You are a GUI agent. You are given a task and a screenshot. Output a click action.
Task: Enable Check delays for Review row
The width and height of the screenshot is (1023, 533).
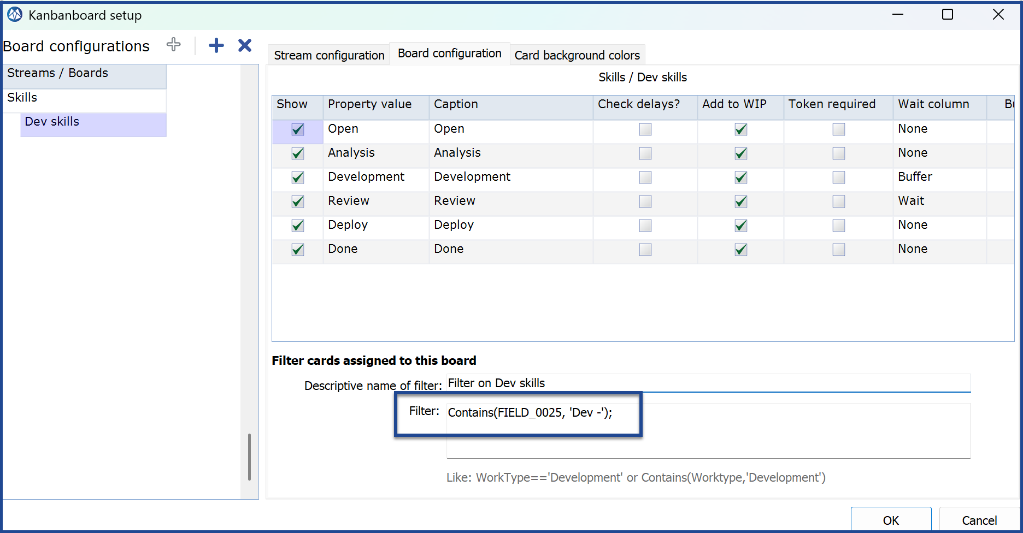645,202
